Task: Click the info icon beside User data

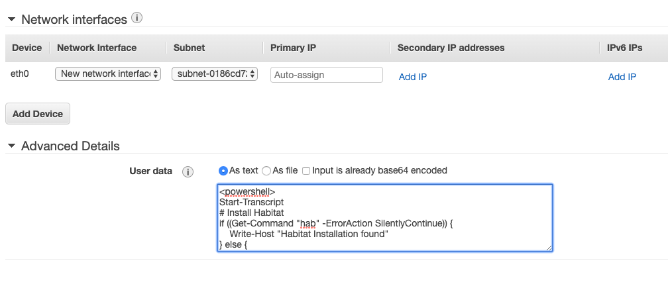Action: (188, 172)
